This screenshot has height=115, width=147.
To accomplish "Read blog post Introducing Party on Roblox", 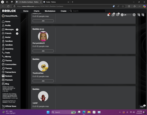I will tap(9, 101).
